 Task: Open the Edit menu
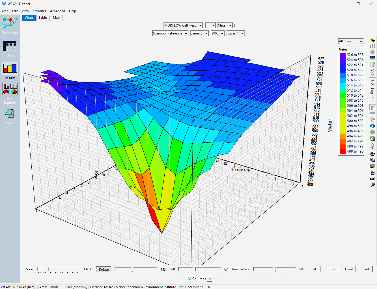[15, 11]
